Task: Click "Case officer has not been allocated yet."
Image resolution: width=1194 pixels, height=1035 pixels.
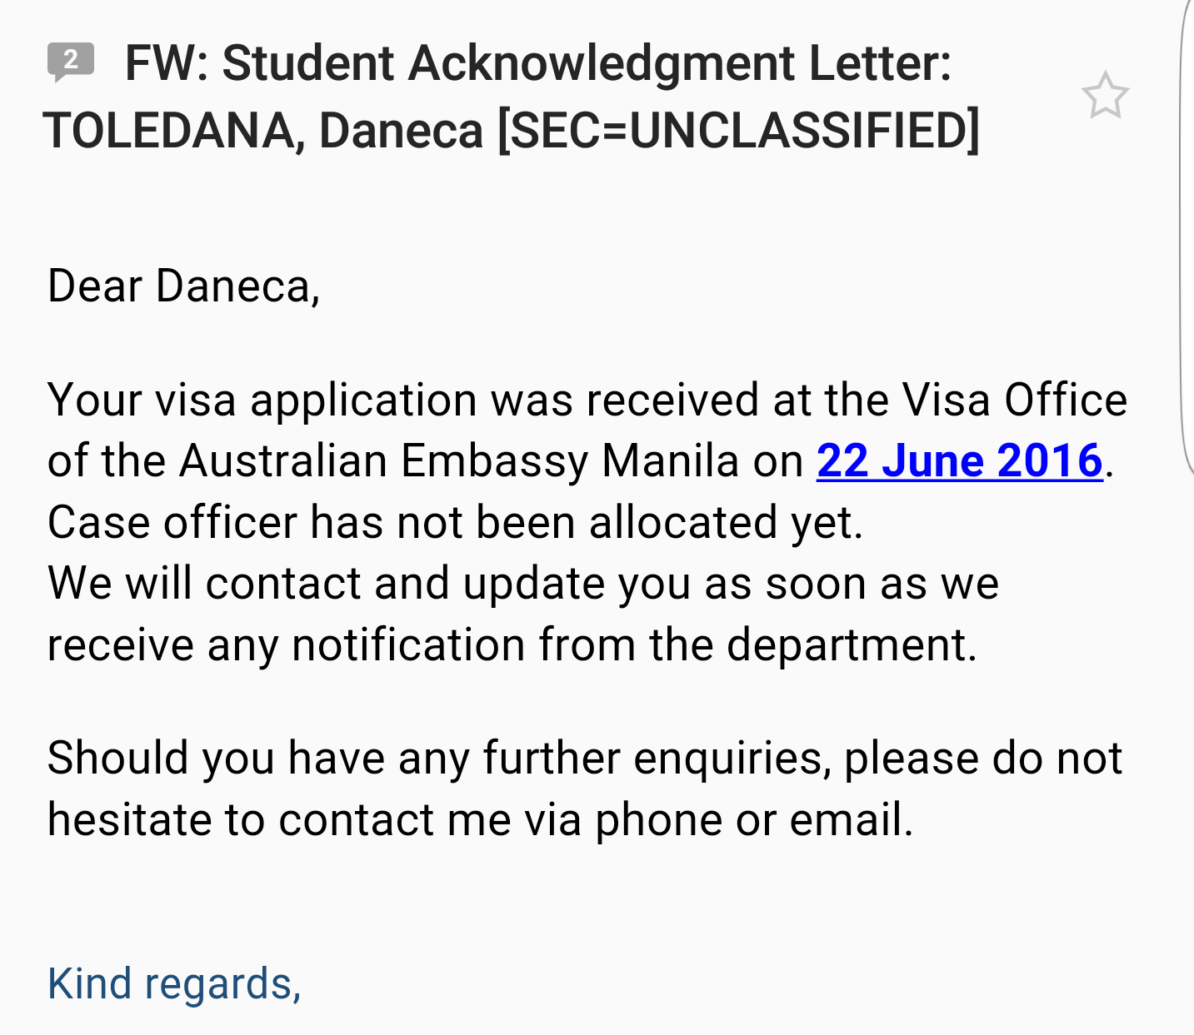Action: click(x=455, y=522)
